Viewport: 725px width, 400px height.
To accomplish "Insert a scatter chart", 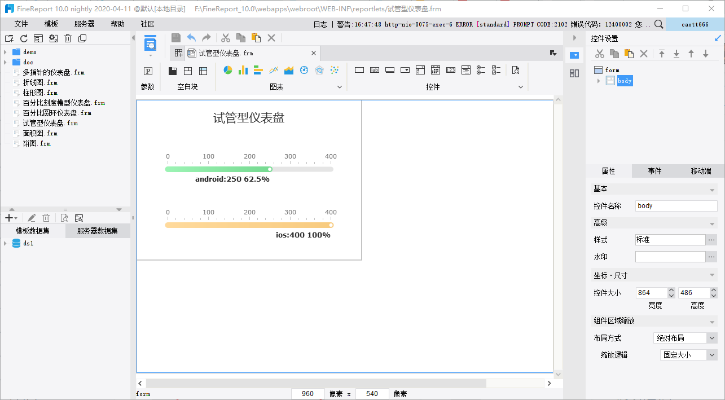I will (x=335, y=70).
